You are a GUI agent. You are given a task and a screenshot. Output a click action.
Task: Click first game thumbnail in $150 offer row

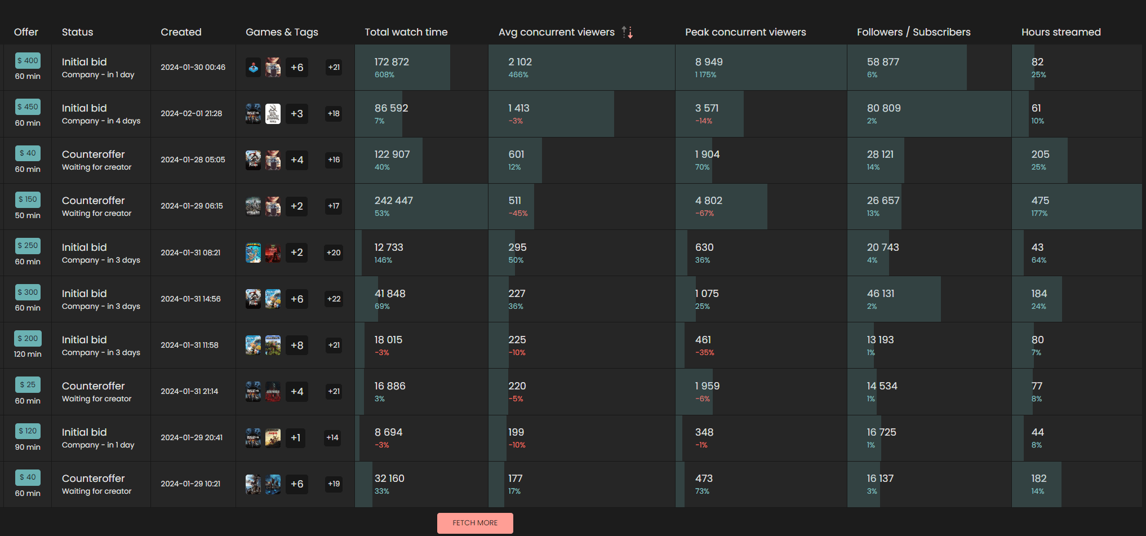pyautogui.click(x=253, y=206)
